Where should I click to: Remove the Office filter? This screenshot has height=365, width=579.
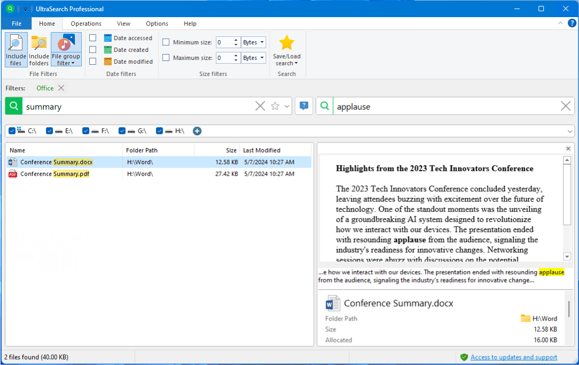pos(61,88)
